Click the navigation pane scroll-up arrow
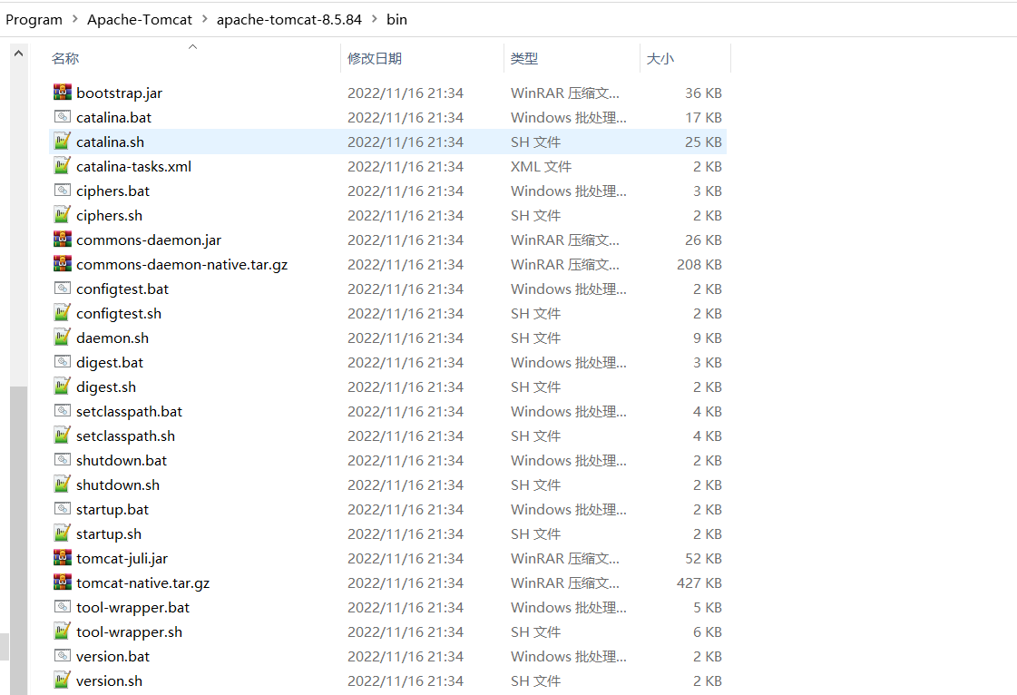This screenshot has height=695, width=1017. 19,54
